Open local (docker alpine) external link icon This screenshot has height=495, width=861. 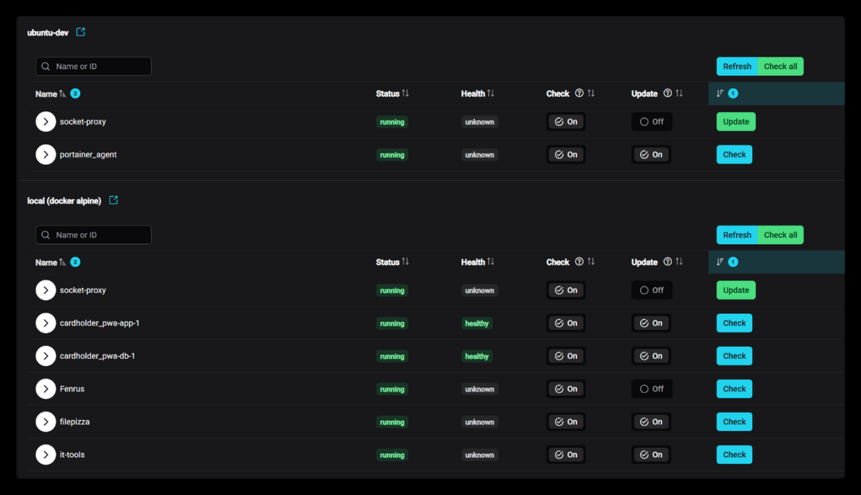pos(114,200)
